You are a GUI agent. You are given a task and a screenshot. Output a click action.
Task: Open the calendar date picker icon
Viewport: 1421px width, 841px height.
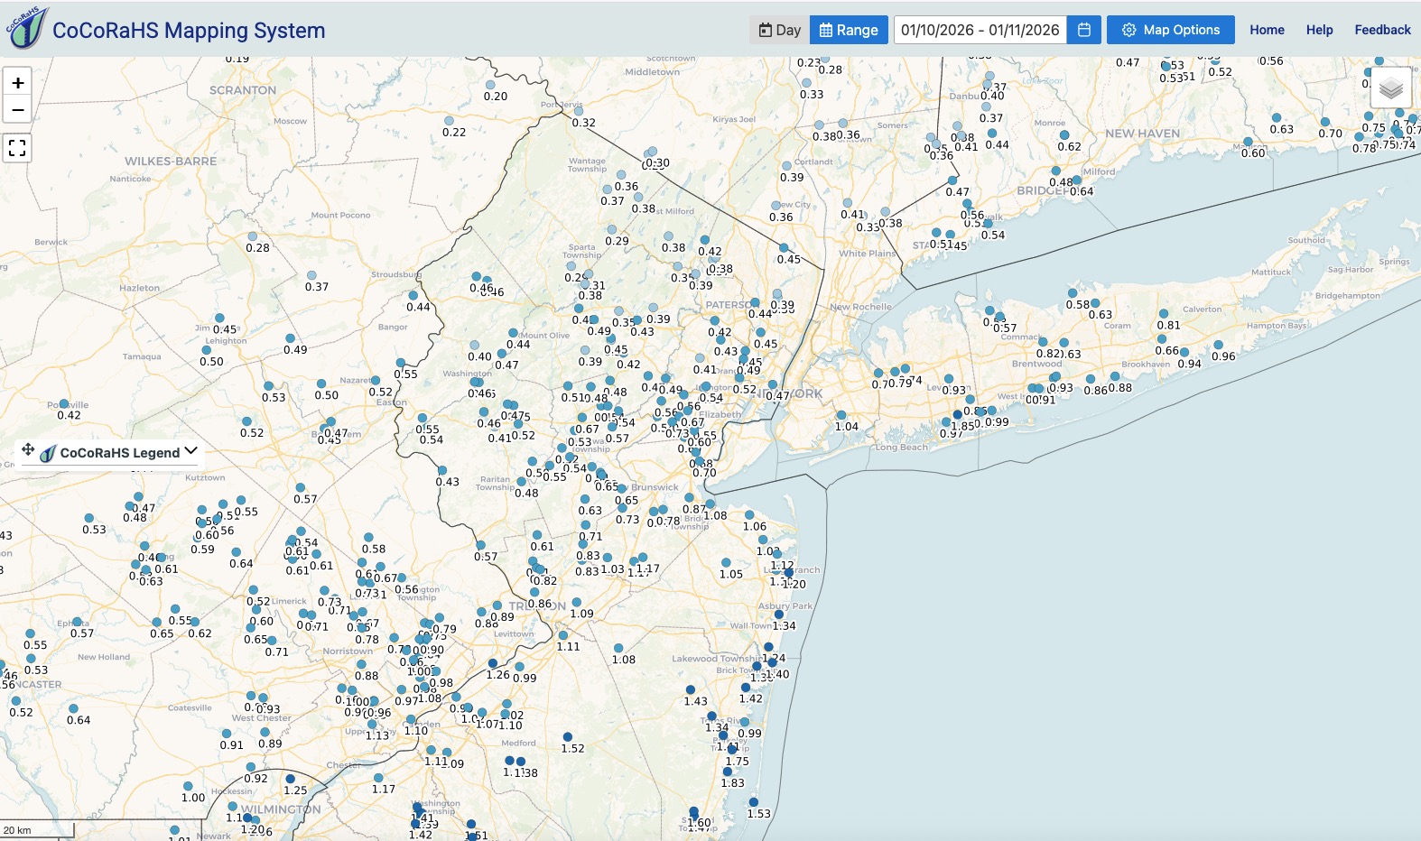tap(1084, 30)
